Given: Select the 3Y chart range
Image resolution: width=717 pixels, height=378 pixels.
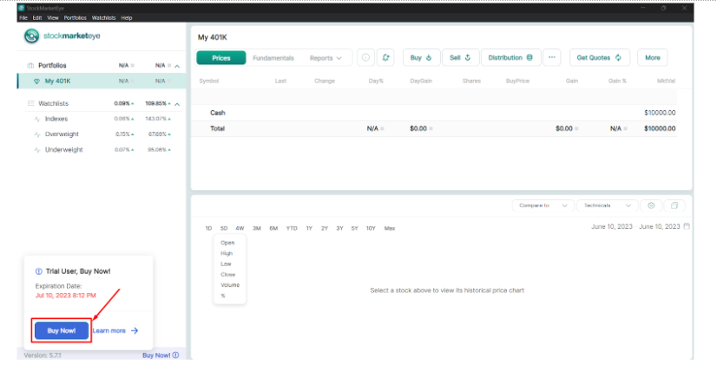Looking at the screenshot, I should click(x=339, y=228).
